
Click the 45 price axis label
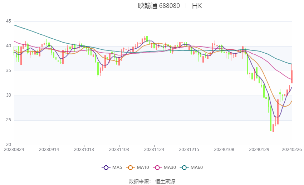[x=9, y=21]
